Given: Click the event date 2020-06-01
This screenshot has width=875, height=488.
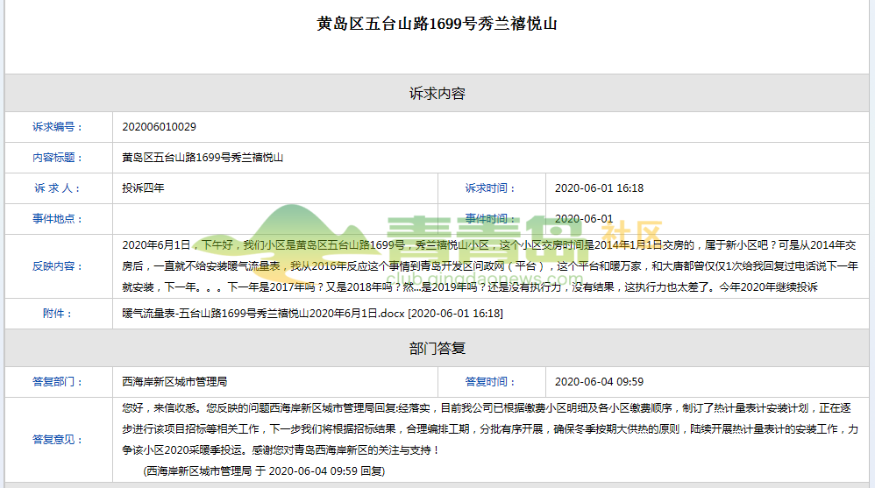Looking at the screenshot, I should 584,219.
